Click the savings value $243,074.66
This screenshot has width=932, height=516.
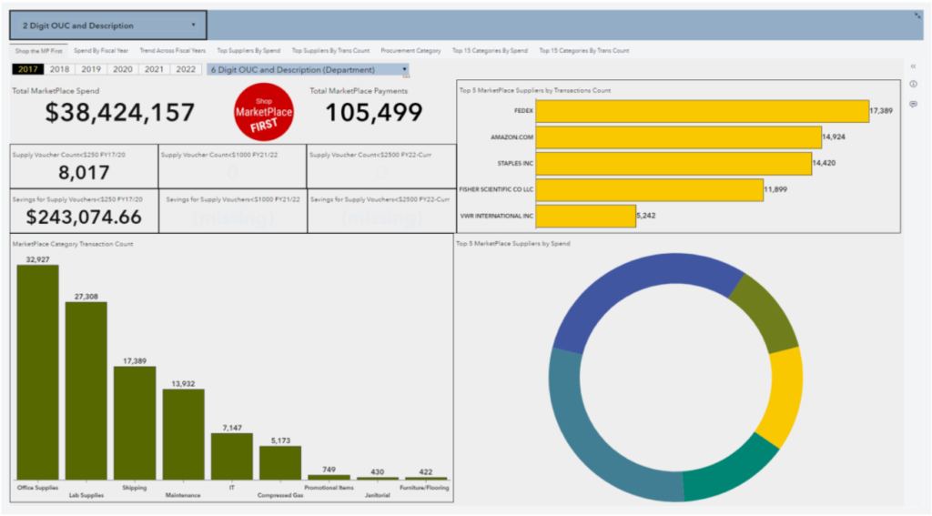[84, 217]
